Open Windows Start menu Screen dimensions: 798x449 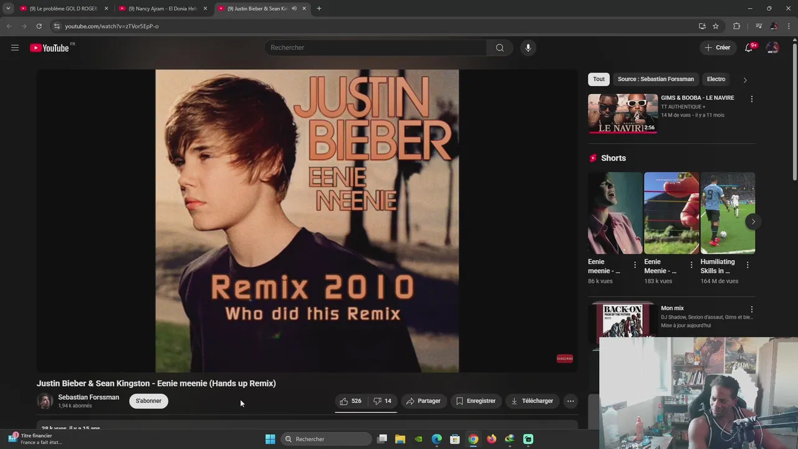pyautogui.click(x=270, y=439)
